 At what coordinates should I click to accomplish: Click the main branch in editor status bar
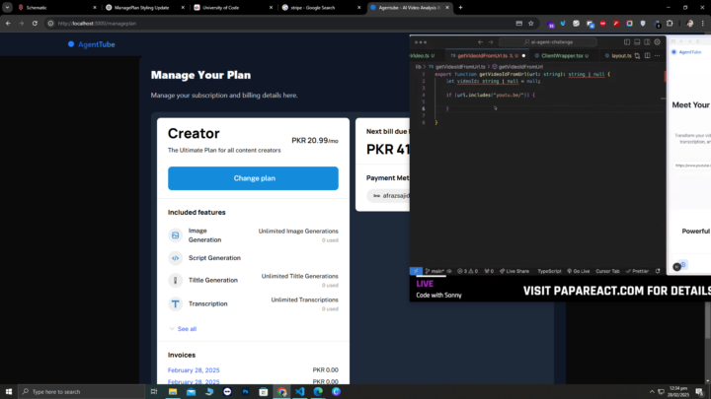point(434,271)
